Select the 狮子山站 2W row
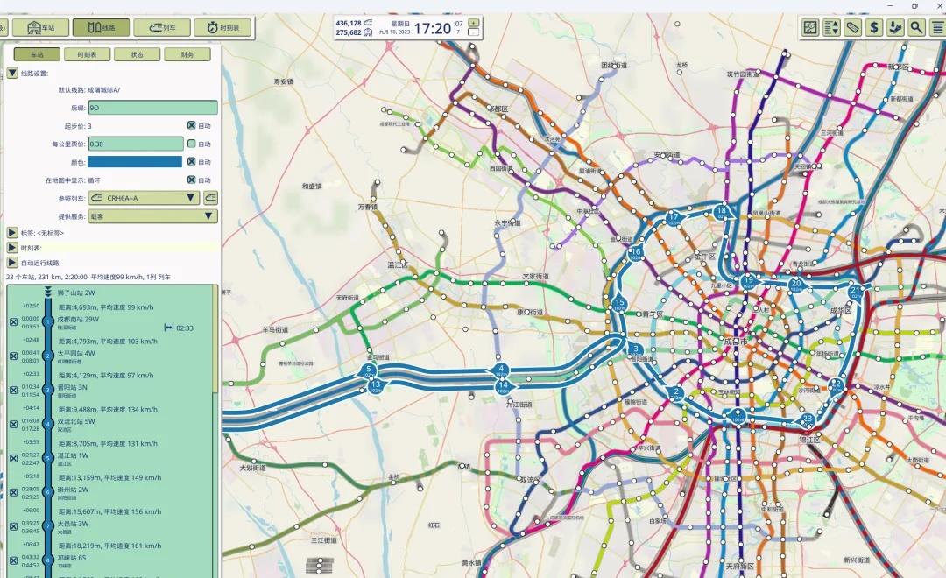This screenshot has height=578, width=946. (x=76, y=293)
